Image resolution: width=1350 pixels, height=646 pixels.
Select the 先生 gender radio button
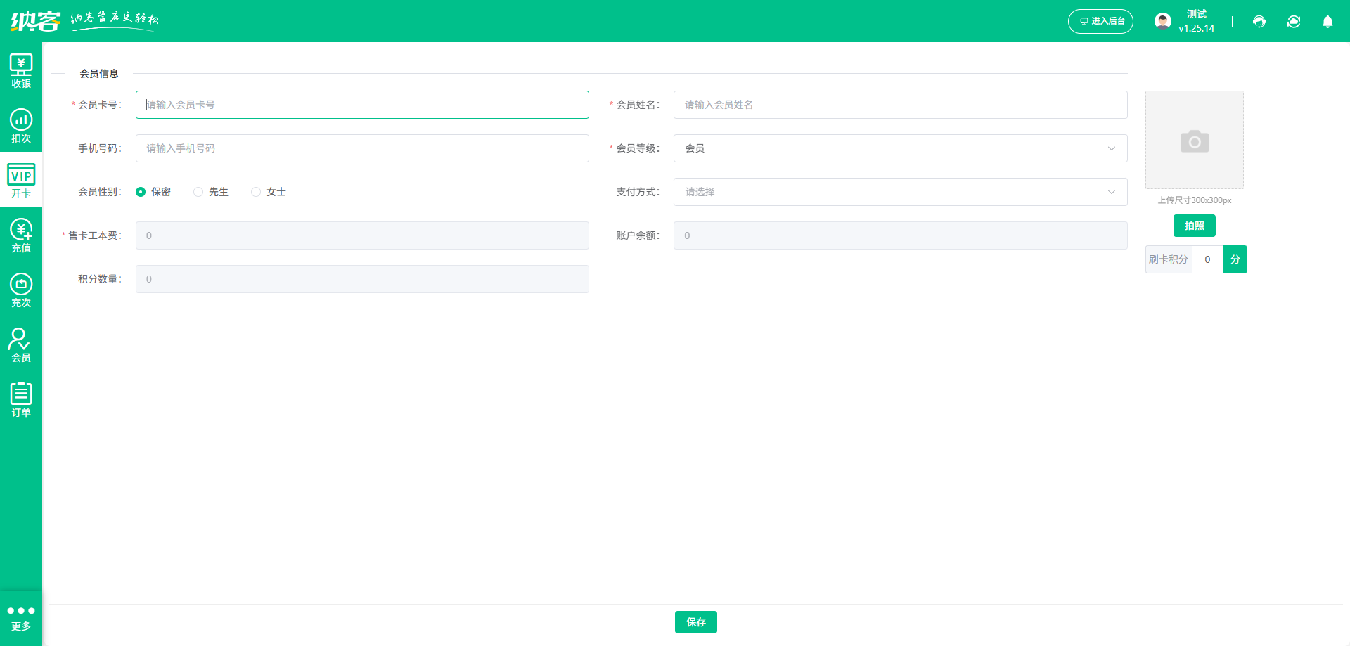coord(198,192)
